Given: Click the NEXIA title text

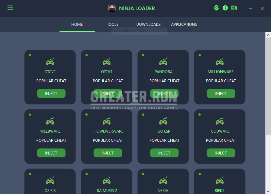Looking at the screenshot, I should pos(163,190).
